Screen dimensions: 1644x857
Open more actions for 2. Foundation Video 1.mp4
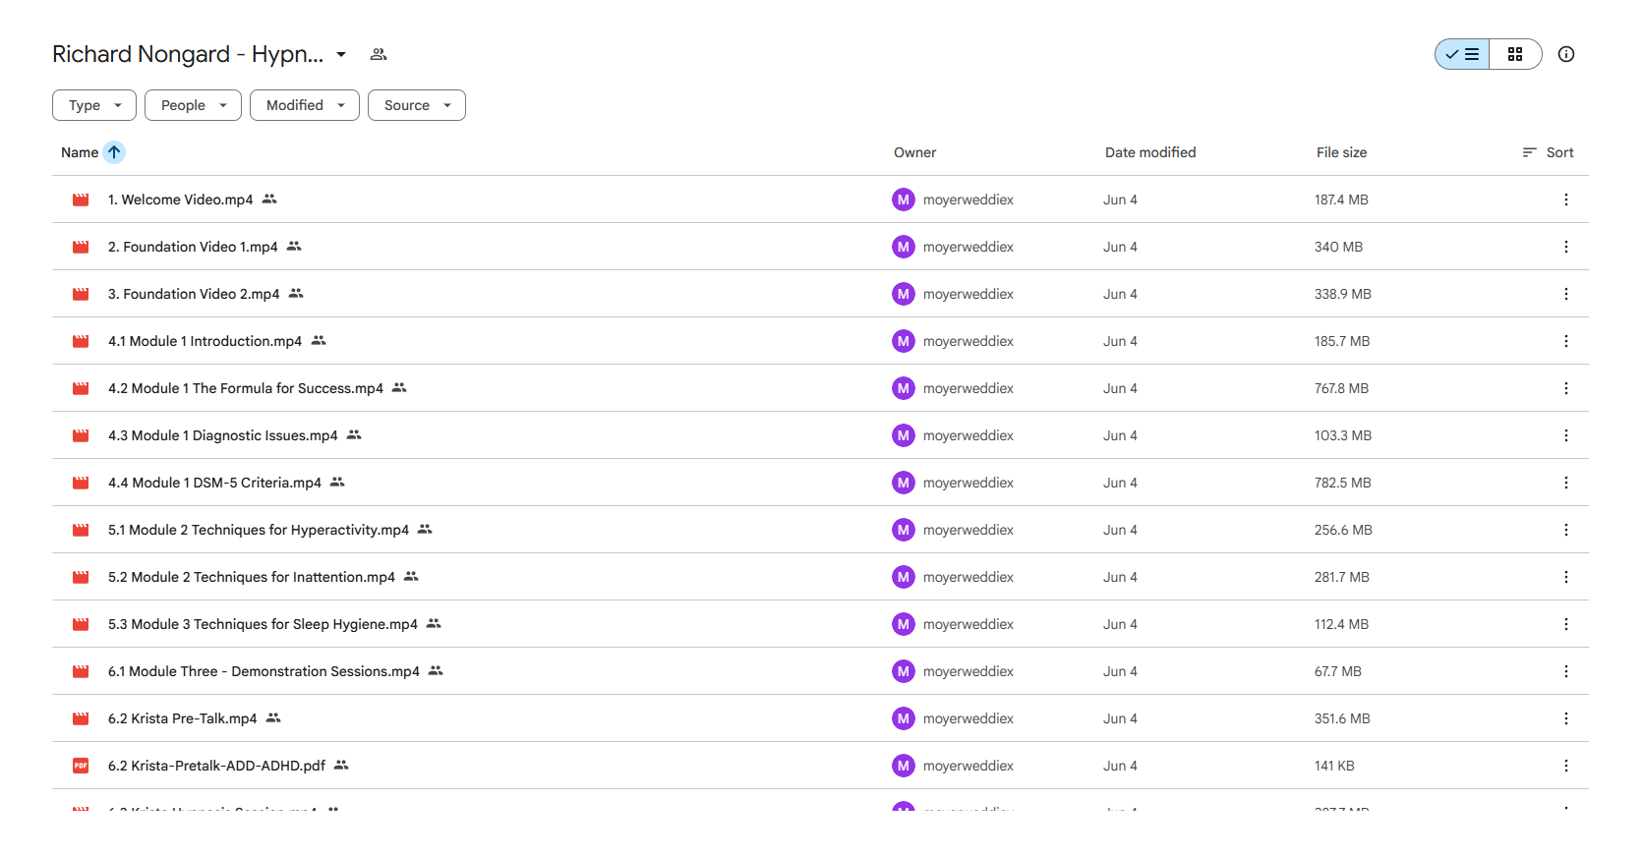pos(1566,247)
